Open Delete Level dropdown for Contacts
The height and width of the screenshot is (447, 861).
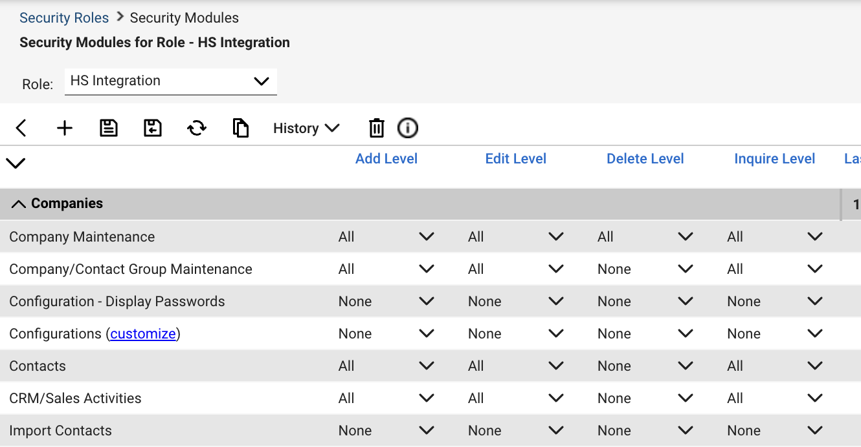click(x=645, y=366)
